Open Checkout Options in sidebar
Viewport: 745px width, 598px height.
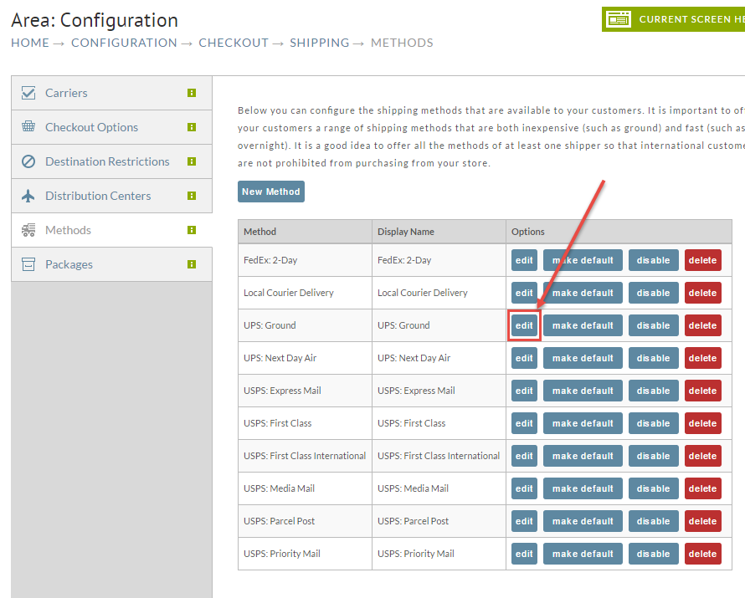[x=111, y=127]
